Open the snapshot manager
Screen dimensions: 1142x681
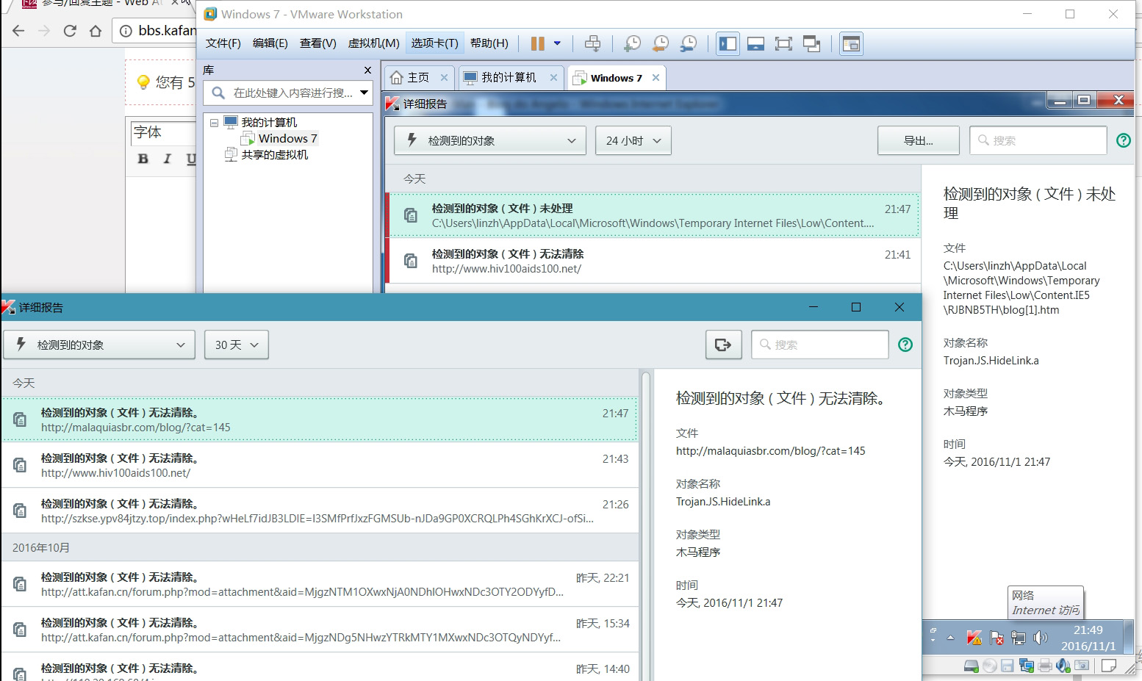click(689, 44)
